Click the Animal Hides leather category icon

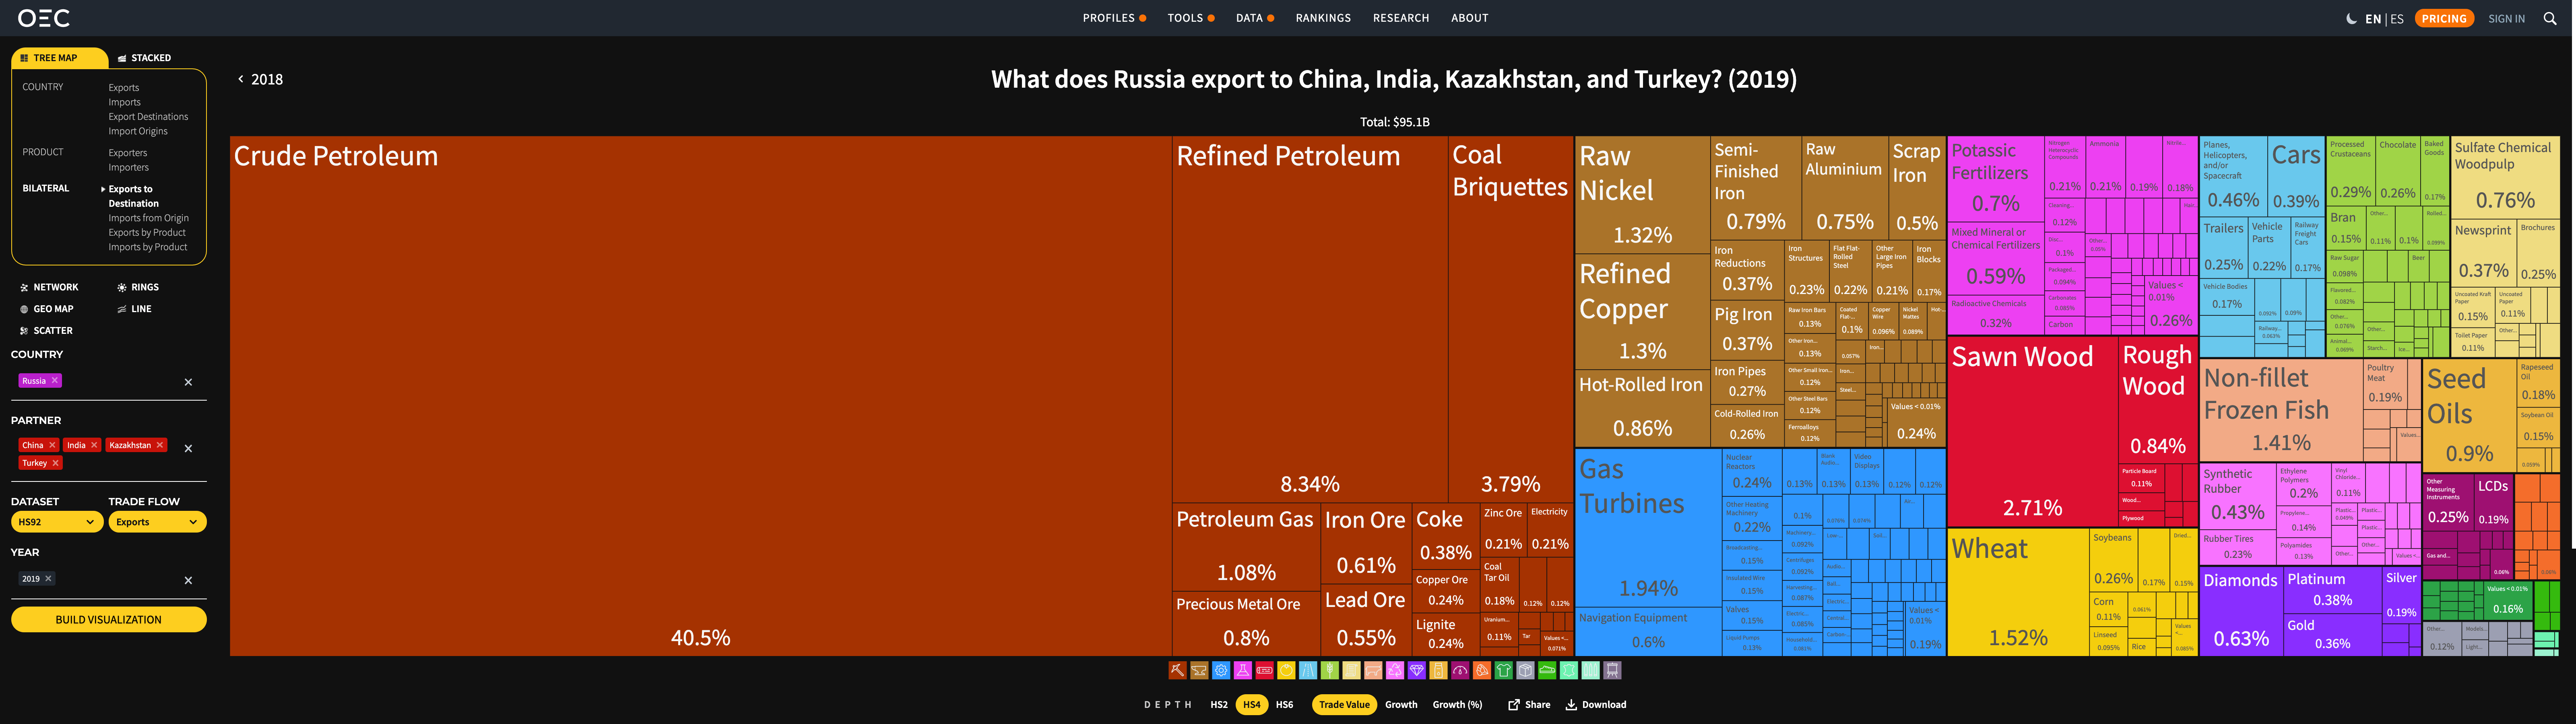coord(1569,671)
